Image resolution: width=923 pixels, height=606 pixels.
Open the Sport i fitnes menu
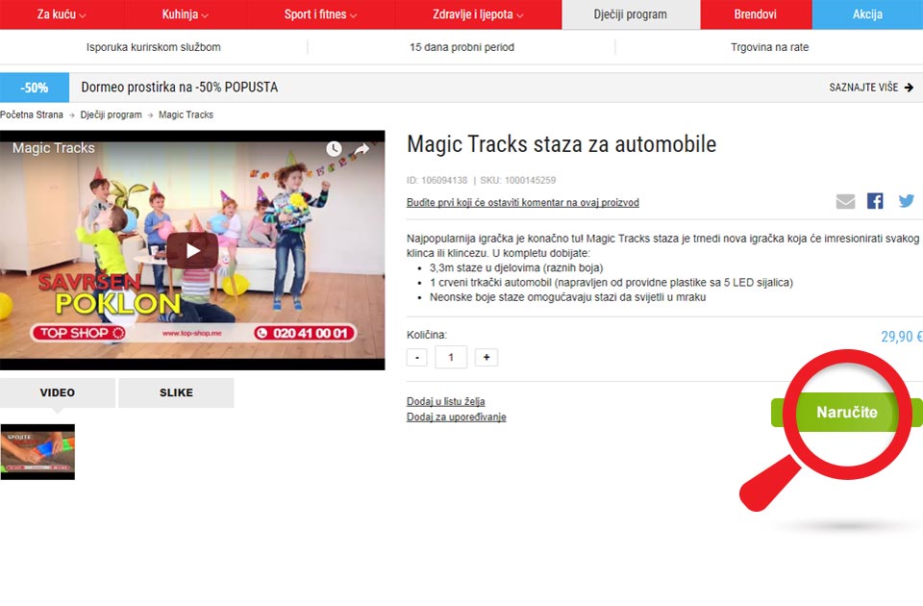coord(321,14)
